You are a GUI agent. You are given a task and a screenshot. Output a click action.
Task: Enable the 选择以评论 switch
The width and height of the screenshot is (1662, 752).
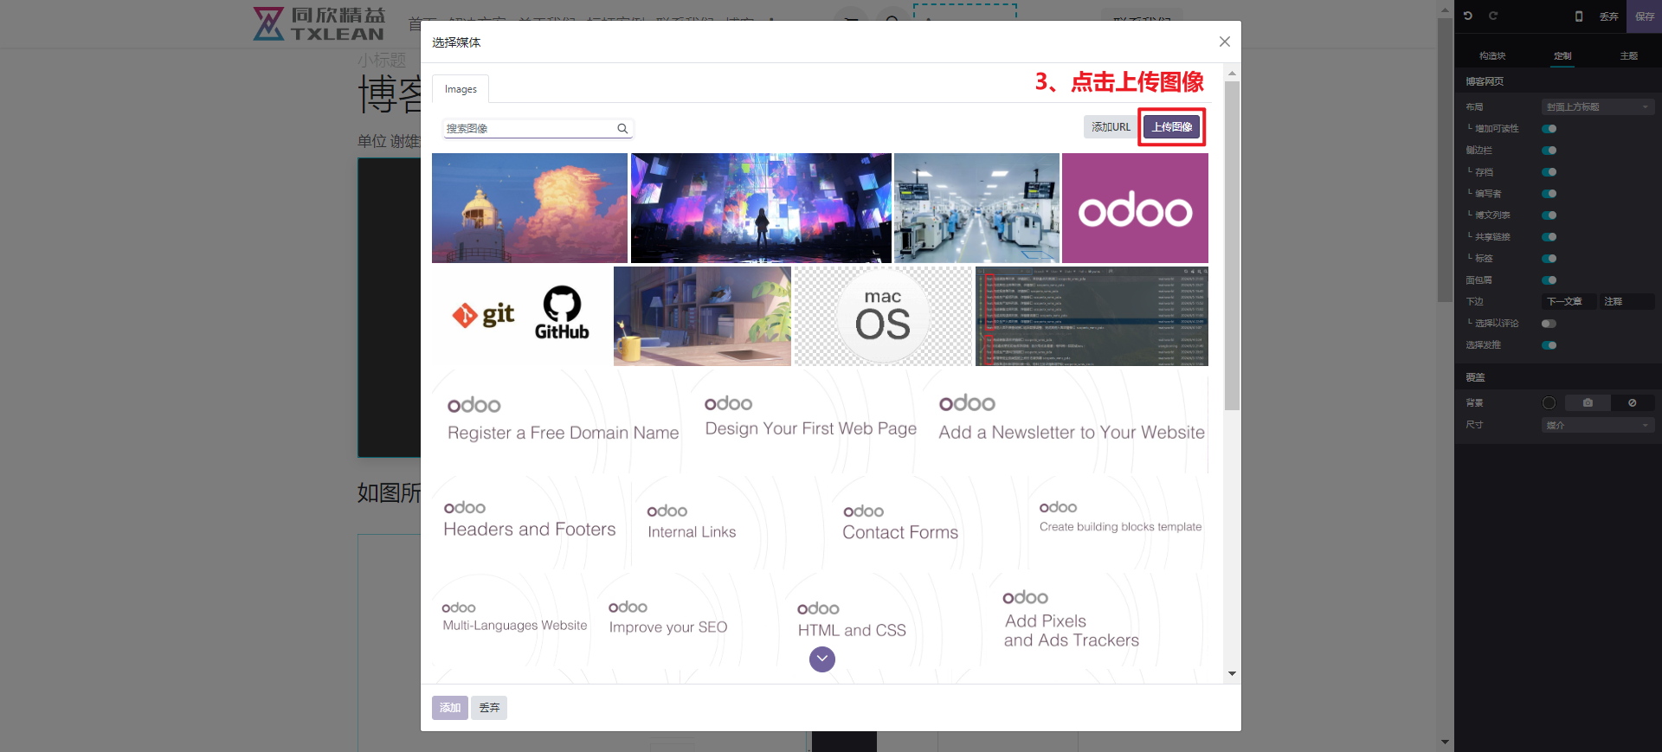click(1549, 324)
